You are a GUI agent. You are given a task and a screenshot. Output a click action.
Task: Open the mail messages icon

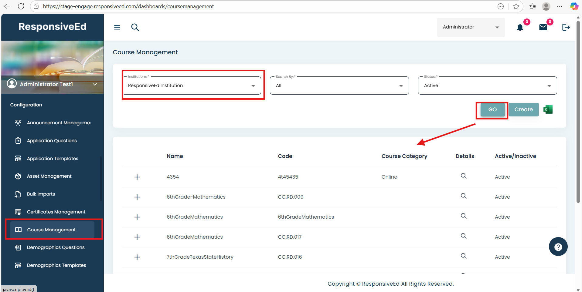(543, 28)
